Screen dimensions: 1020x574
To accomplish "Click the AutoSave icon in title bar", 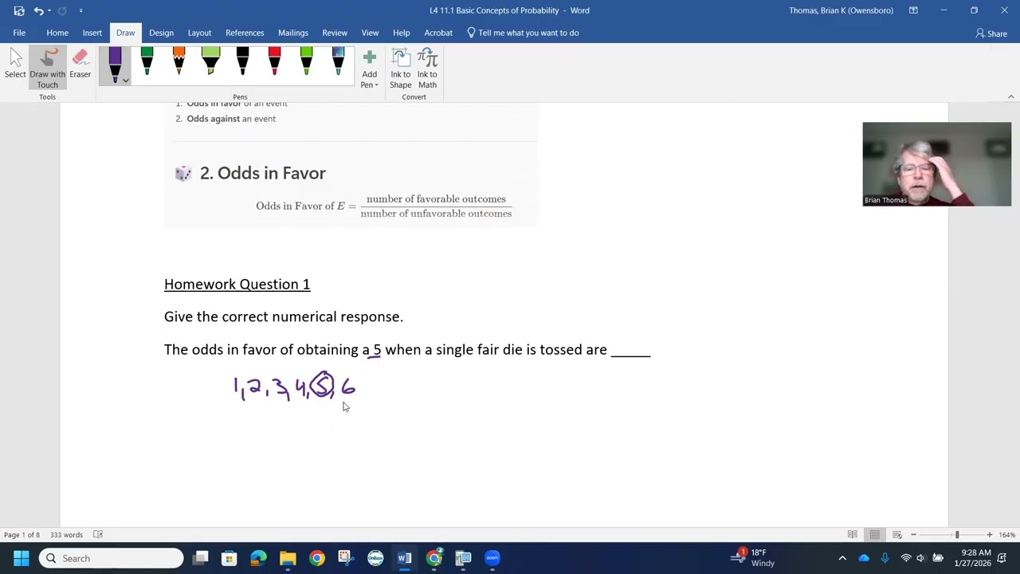I will pos(19,10).
